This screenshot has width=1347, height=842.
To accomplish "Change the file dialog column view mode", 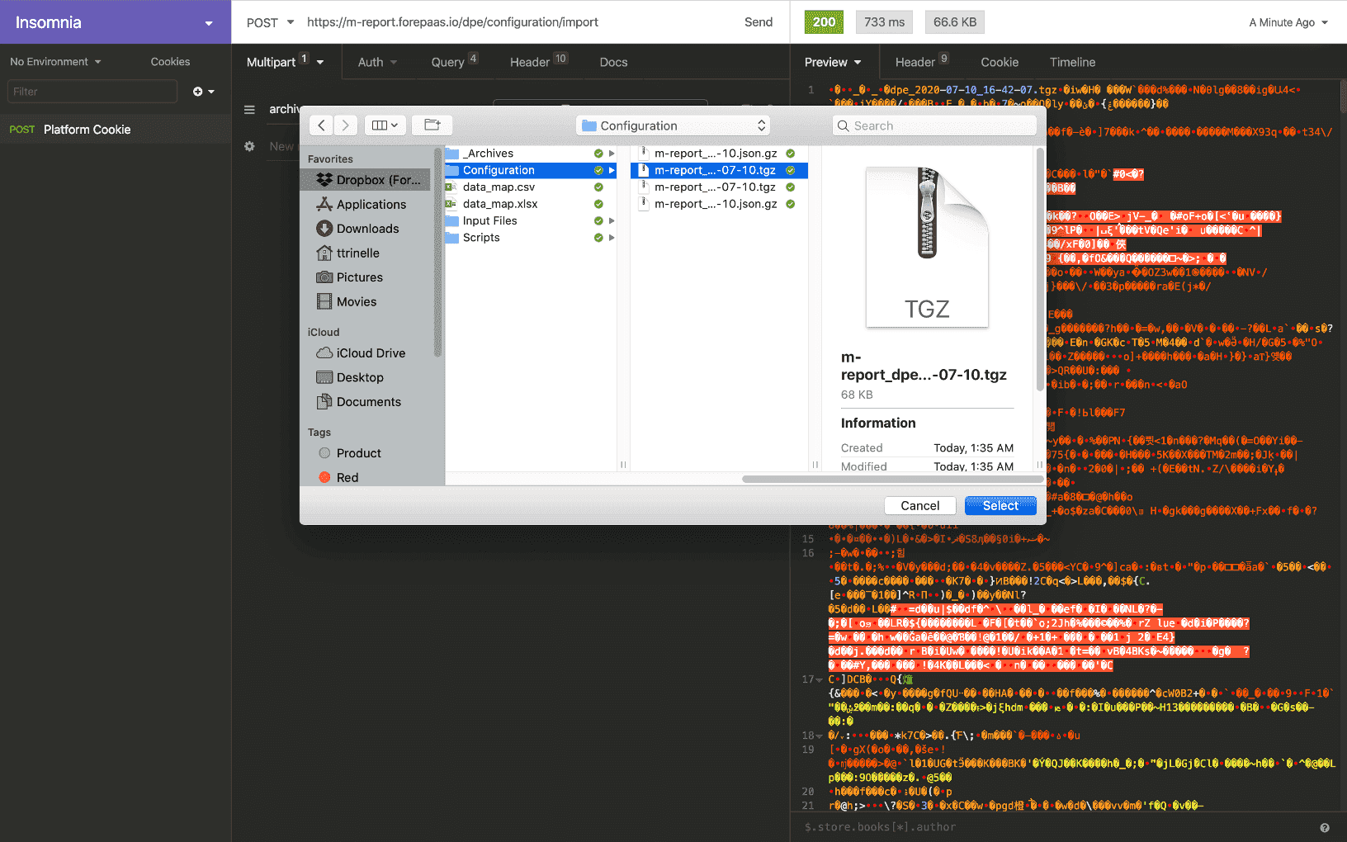I will 385,125.
